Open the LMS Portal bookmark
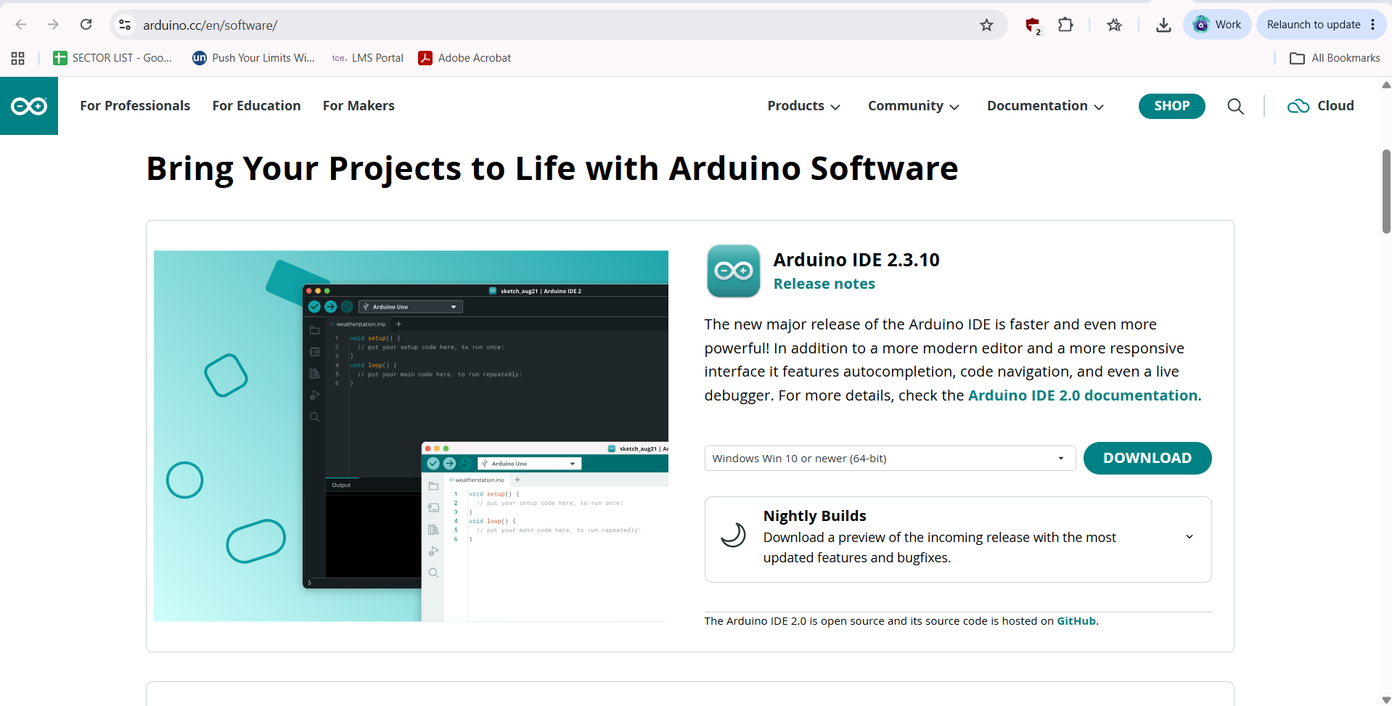The image size is (1392, 706). click(368, 58)
